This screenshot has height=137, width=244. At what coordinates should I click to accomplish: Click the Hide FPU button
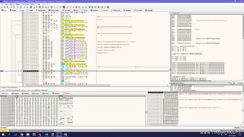click(176, 13)
